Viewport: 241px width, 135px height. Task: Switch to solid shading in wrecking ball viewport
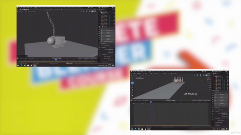(93, 11)
